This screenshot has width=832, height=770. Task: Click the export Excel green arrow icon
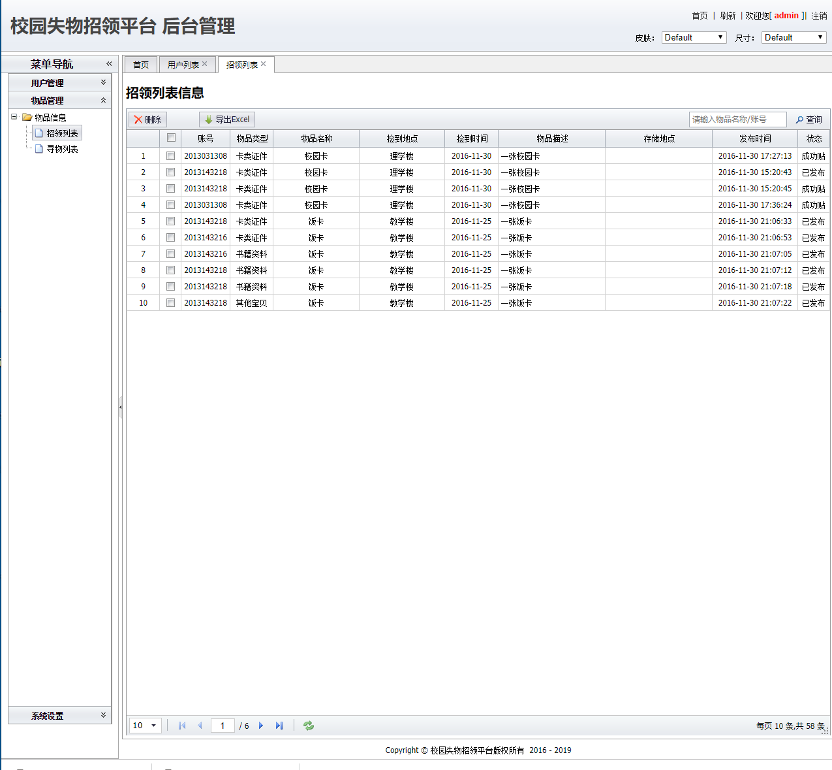pos(209,120)
